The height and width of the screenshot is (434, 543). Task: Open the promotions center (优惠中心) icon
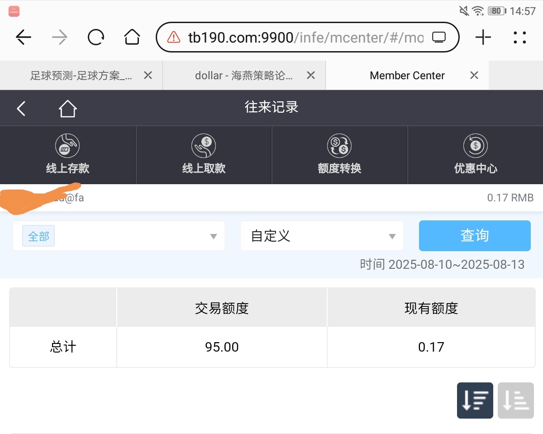pyautogui.click(x=475, y=146)
